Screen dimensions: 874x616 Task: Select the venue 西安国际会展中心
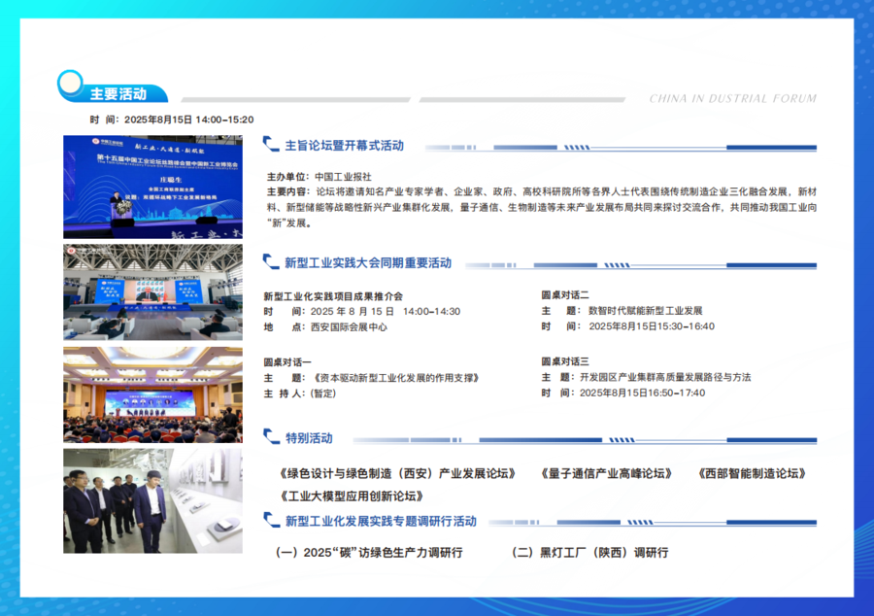click(x=349, y=327)
